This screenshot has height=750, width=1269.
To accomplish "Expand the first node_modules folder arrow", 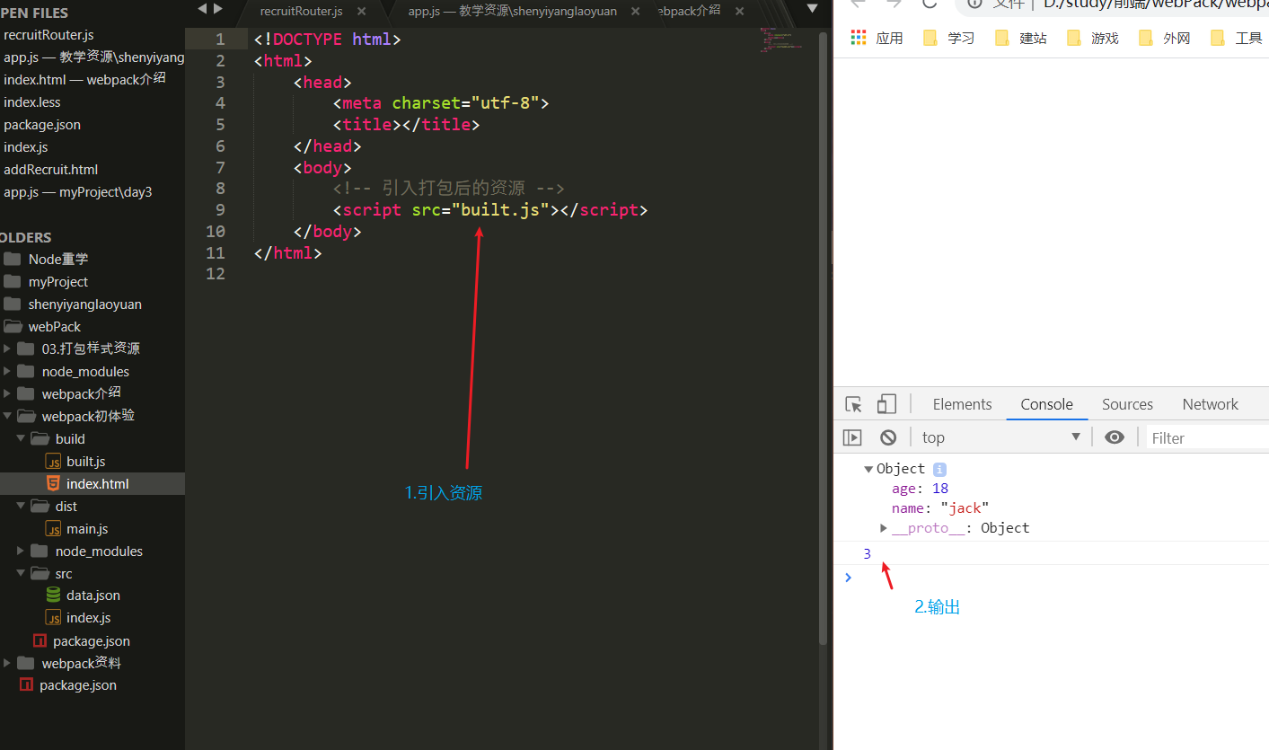I will pyautogui.click(x=8, y=371).
